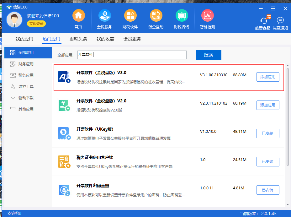Click 已安装 for 税务证书应用客户端
Image resolution: width=291 pixels, height=217 pixels.
click(x=267, y=162)
